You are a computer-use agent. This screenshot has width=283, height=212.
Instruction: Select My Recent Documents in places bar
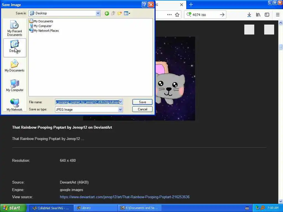pyautogui.click(x=15, y=28)
